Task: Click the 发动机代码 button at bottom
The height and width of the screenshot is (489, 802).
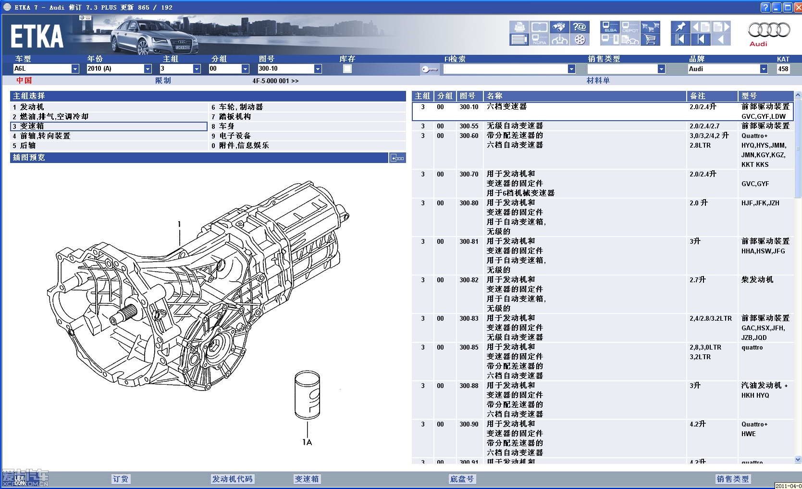Action: click(x=233, y=479)
